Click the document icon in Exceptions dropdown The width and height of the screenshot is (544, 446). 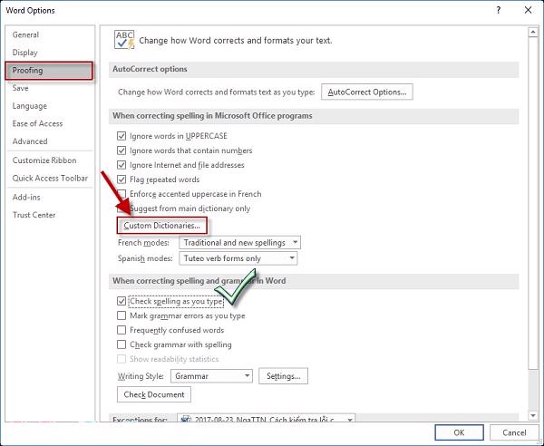click(x=187, y=421)
